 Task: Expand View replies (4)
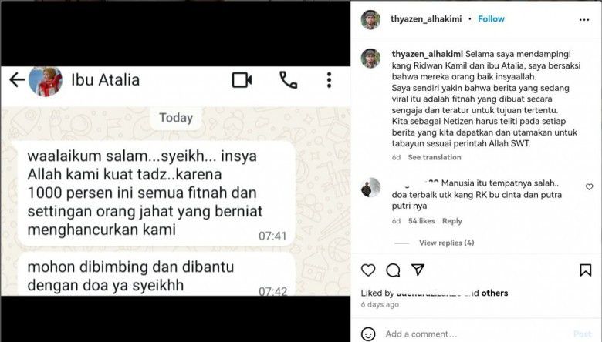pos(447,243)
